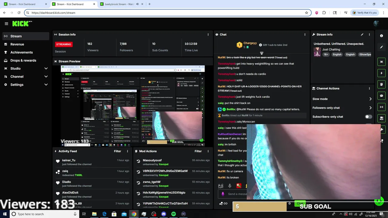The image size is (388, 218).
Task: Click the Windows Start button
Action: pos(5,214)
